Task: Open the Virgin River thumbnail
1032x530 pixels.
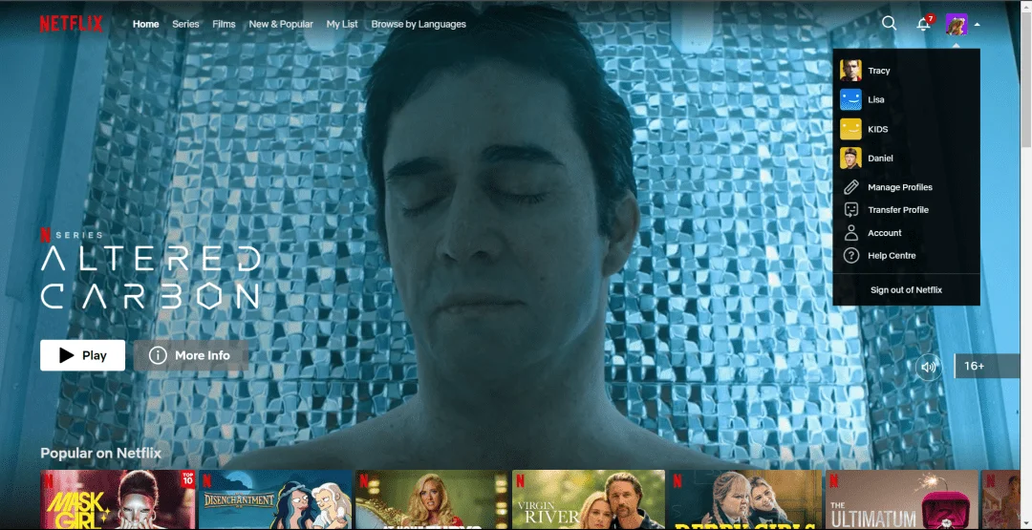Action: [x=589, y=499]
